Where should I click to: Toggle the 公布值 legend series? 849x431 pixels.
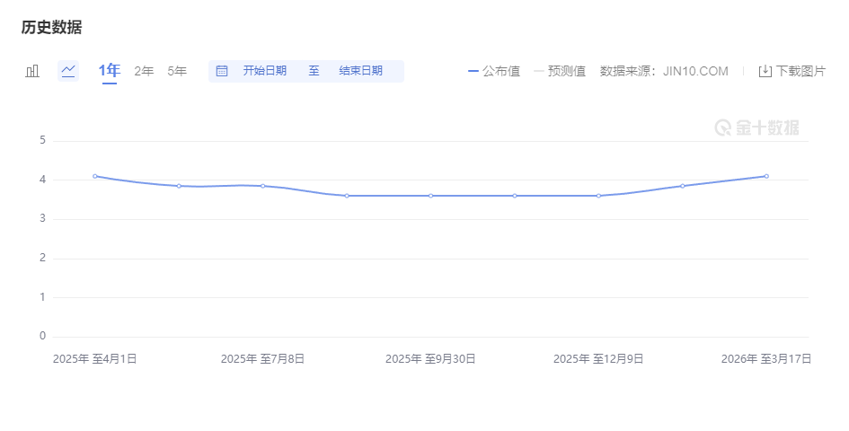click(494, 71)
